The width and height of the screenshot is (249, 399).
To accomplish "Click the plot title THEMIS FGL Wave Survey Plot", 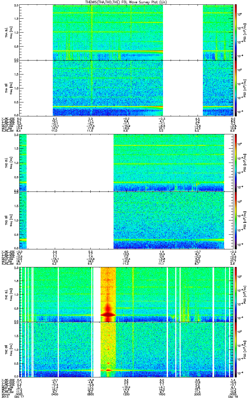I will tap(126, 2).
